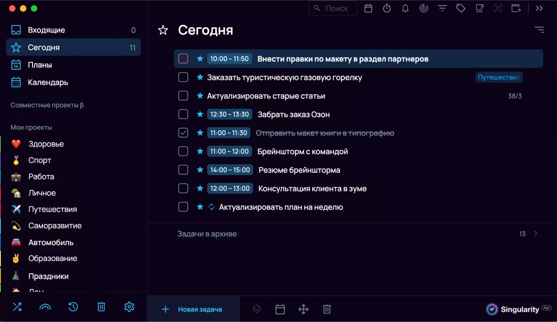
Task: Open the rainbow arc icon in sidebar footer
Action: pos(45,307)
